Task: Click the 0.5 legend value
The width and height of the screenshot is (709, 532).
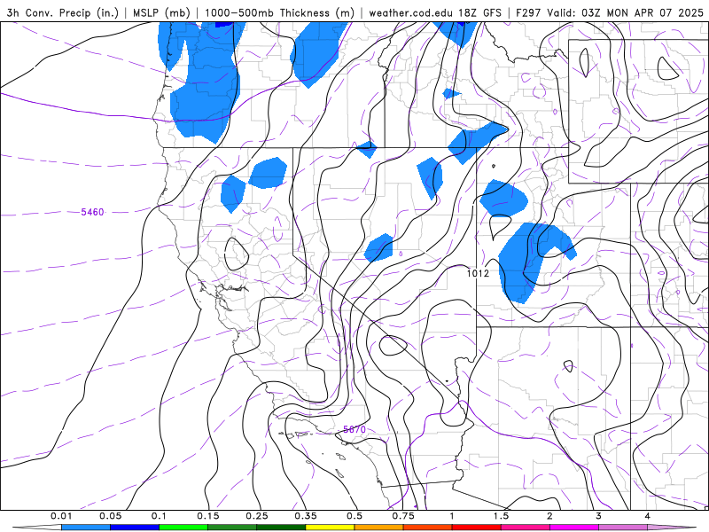Action: click(x=354, y=516)
